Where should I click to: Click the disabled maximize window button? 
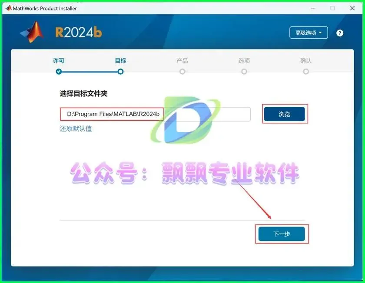333,8
